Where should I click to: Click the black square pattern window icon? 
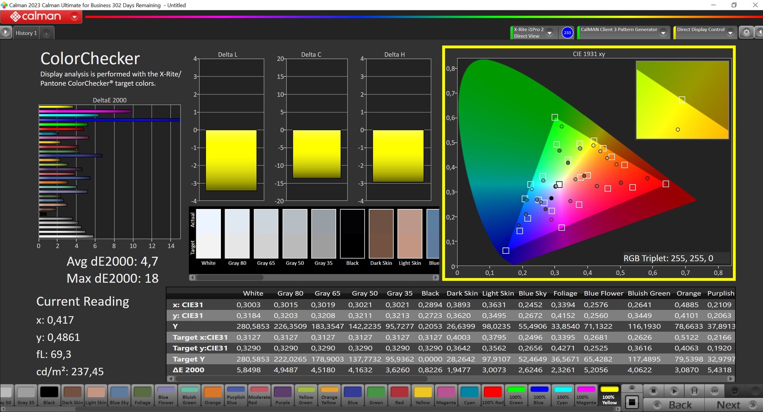[632, 402]
